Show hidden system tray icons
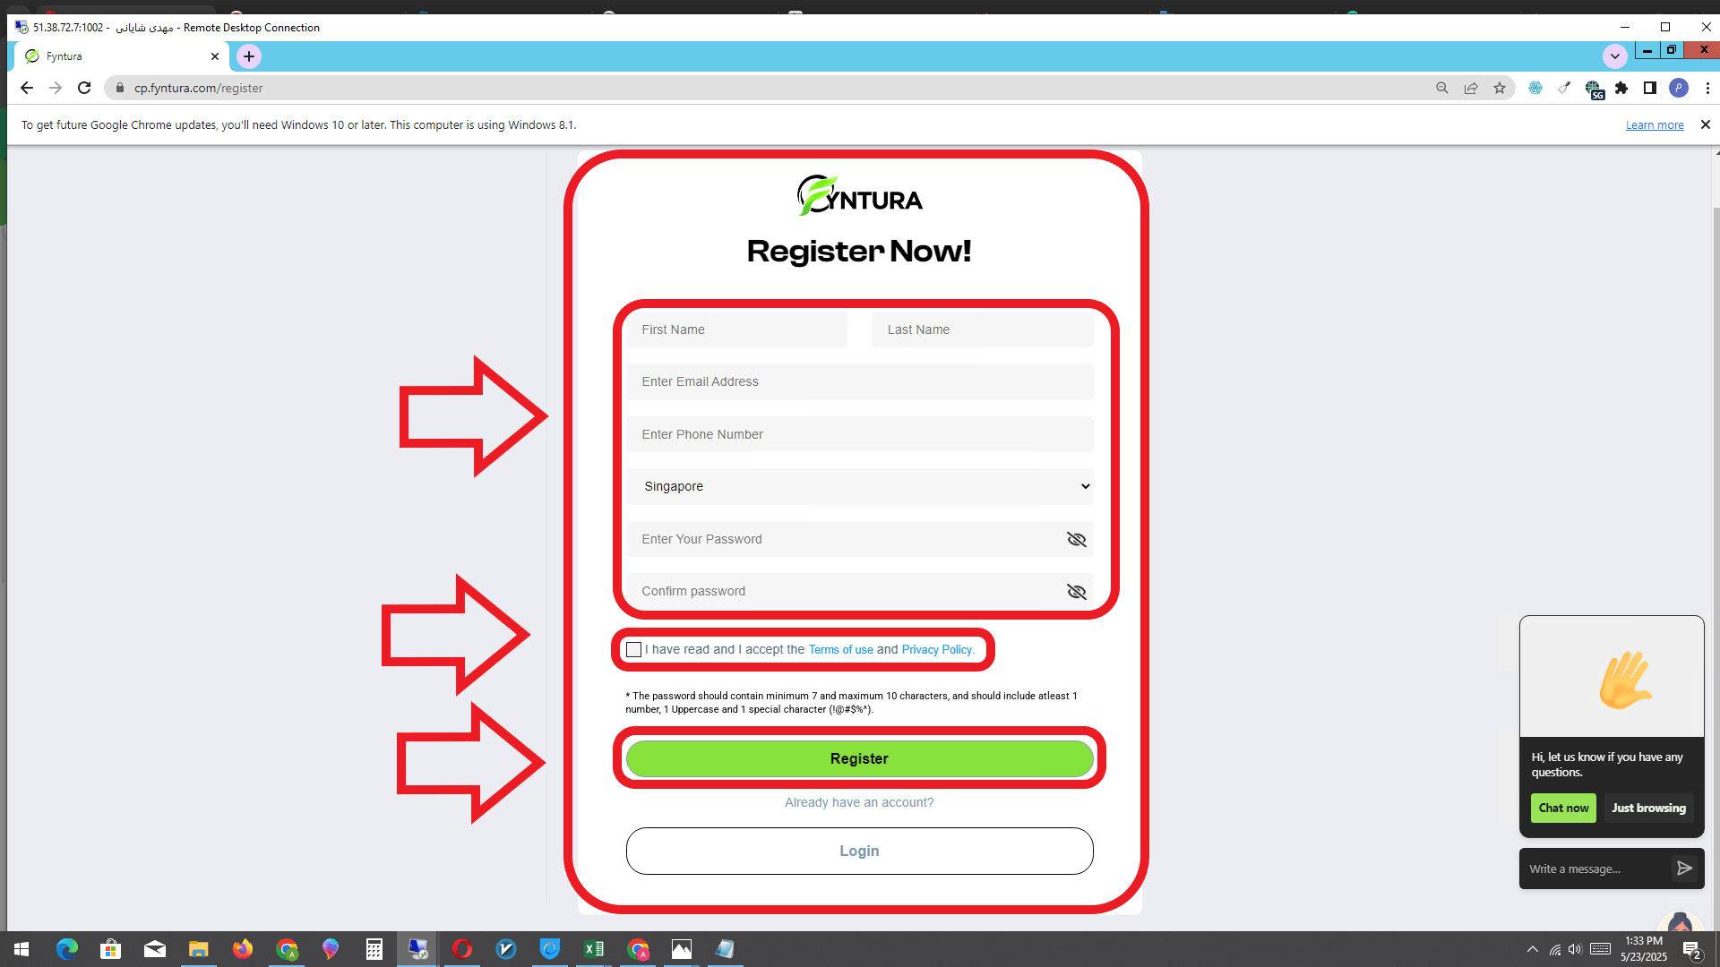 pos(1533,949)
